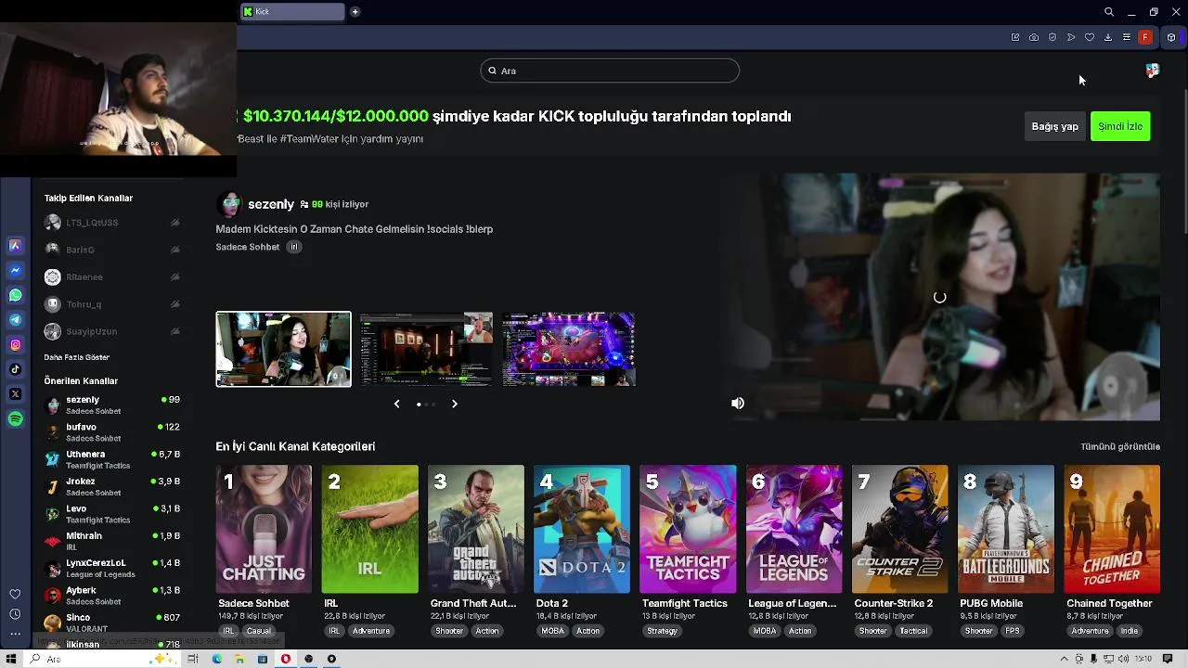1188x668 pixels.
Task: Open the ad blocker shield icon
Action: point(1052,37)
